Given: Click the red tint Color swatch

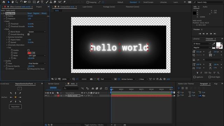Looking at the screenshot, I should (x=29, y=53).
